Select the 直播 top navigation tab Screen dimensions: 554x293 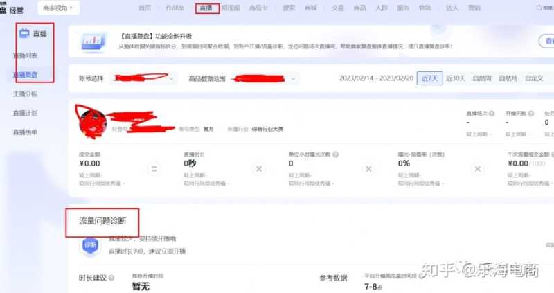206,8
